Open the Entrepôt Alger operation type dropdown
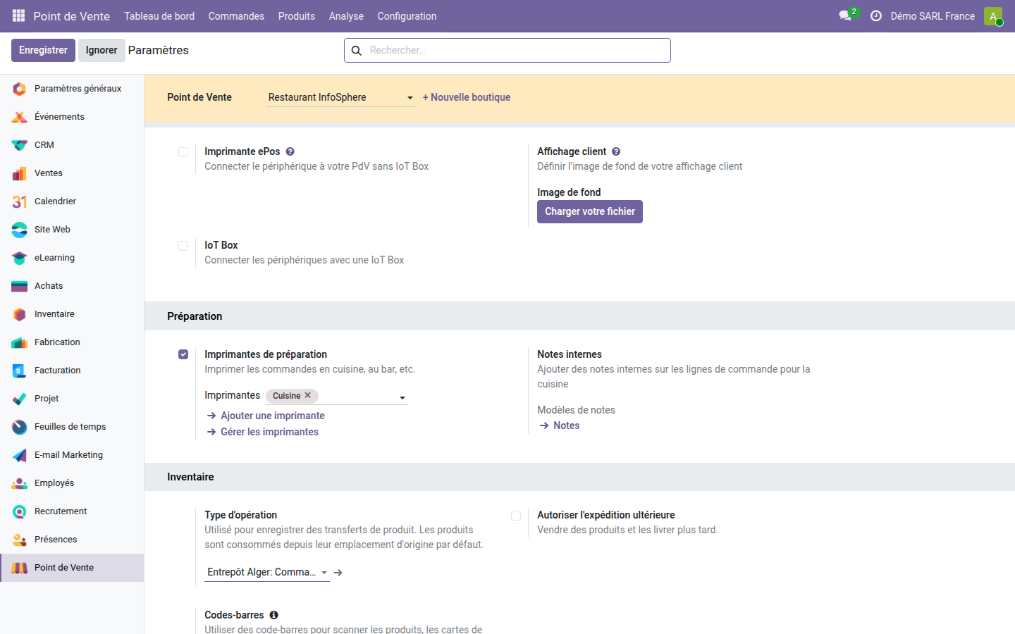 tap(267, 572)
